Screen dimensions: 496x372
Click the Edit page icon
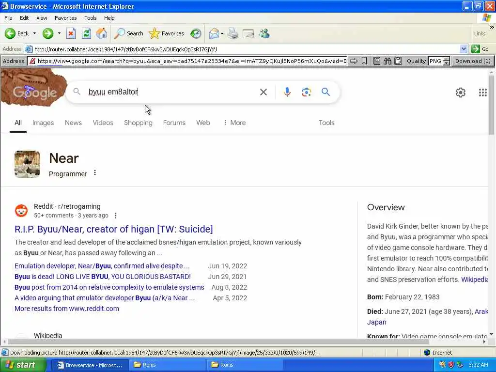248,33
